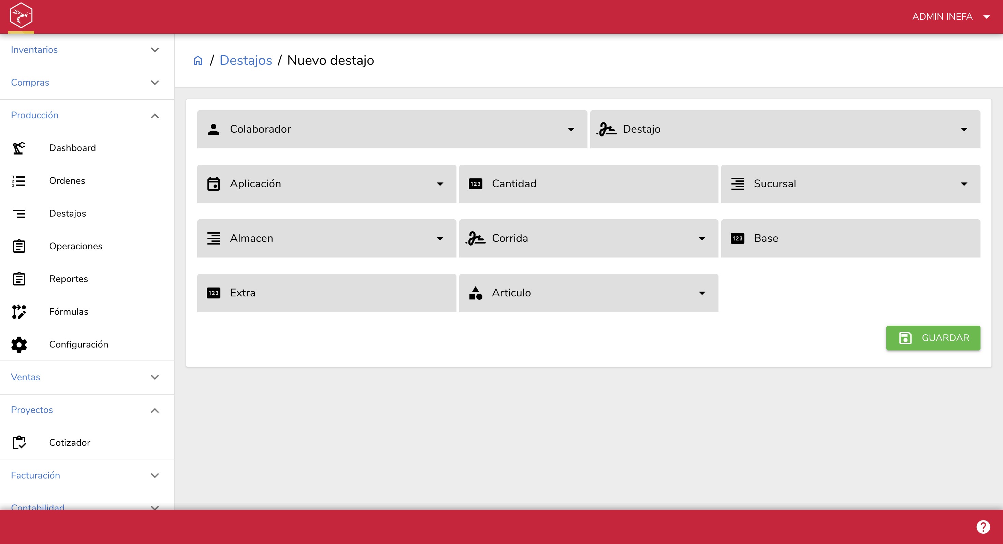Click the Reportes clipboard icon
Image resolution: width=1003 pixels, height=544 pixels.
pyautogui.click(x=19, y=279)
